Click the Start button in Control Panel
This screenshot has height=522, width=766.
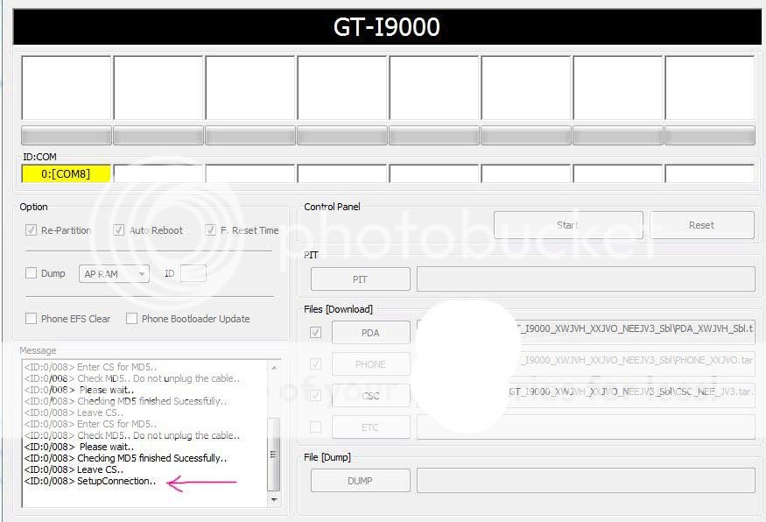(x=568, y=225)
